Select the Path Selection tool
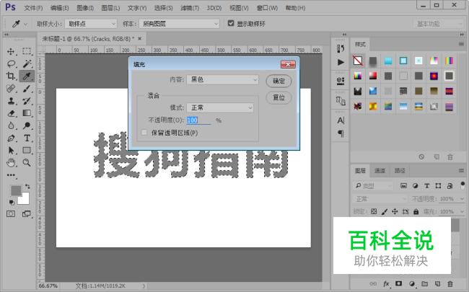The height and width of the screenshot is (292, 469). tap(11, 151)
